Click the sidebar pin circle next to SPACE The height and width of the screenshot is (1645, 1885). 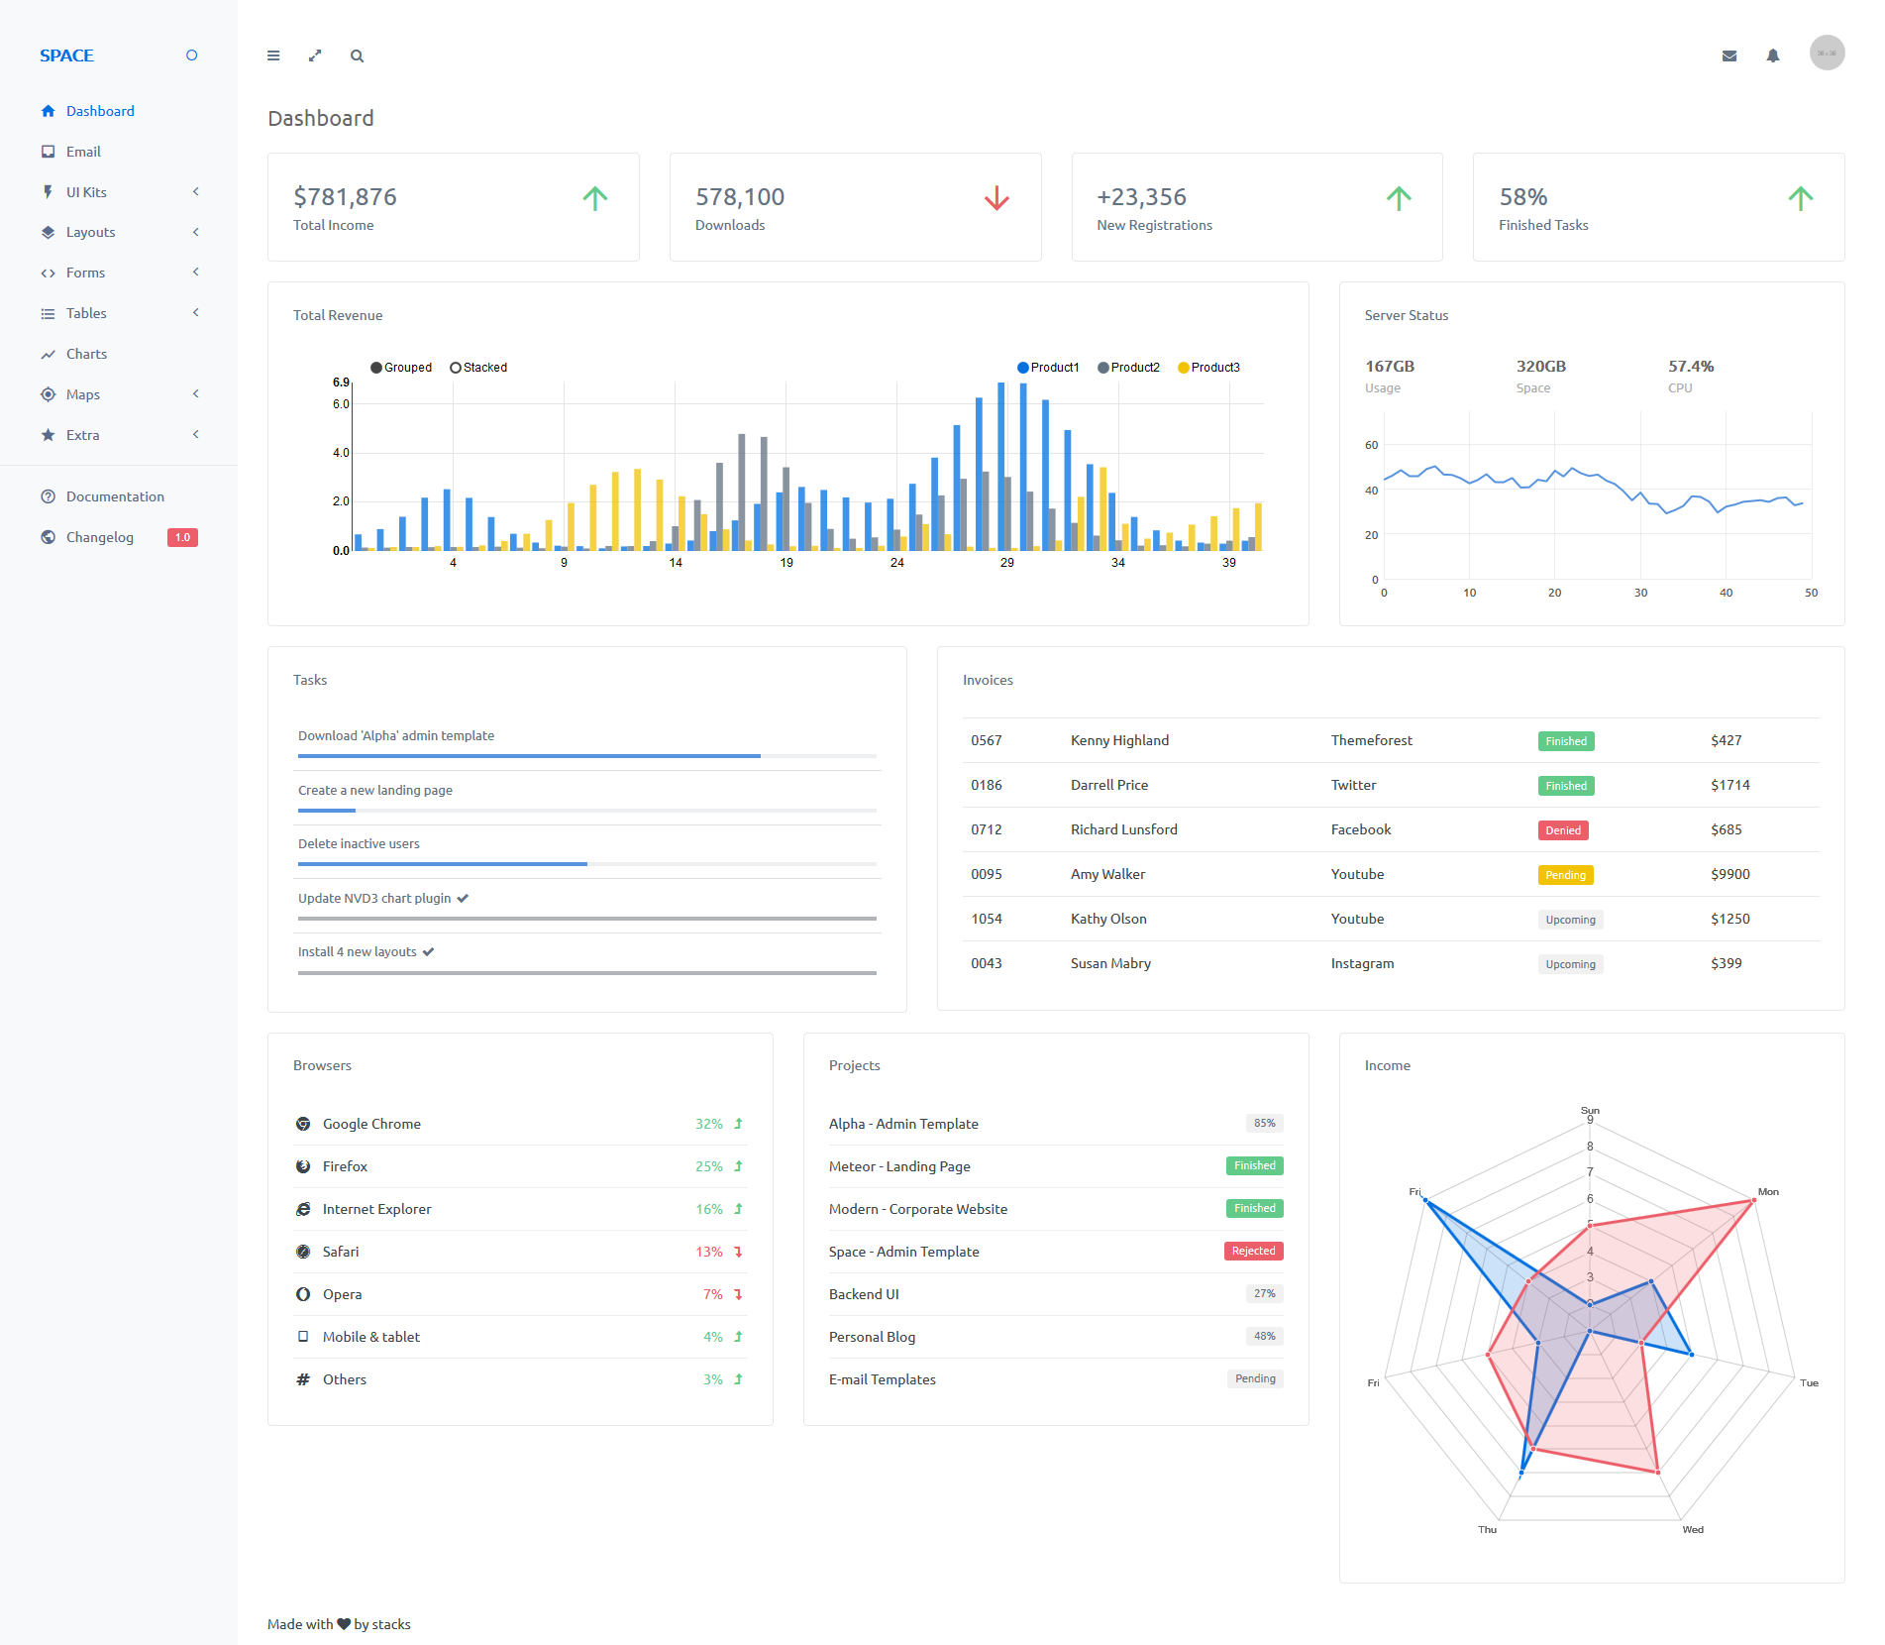click(192, 55)
